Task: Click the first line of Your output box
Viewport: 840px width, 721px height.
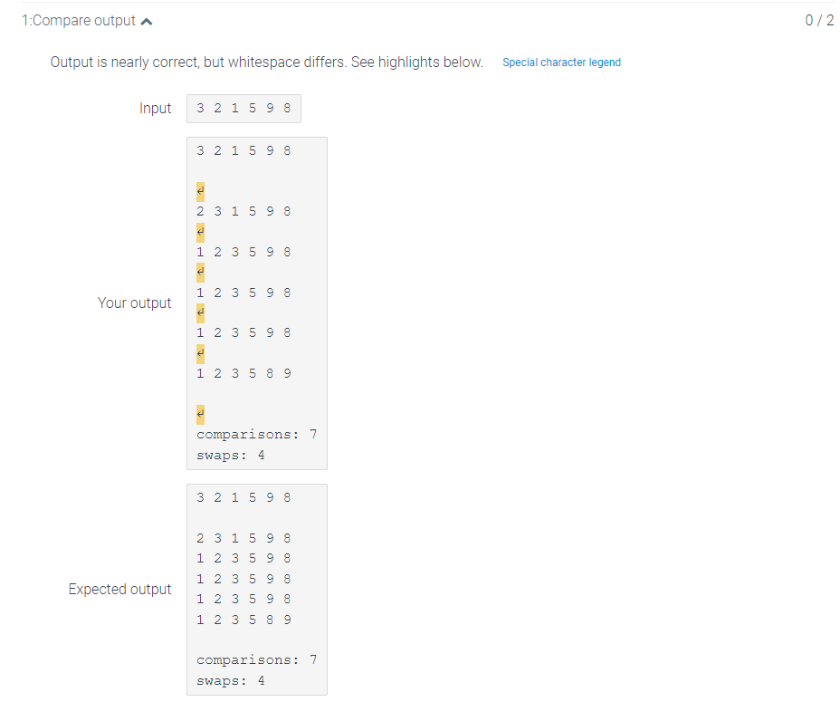Action: click(243, 150)
